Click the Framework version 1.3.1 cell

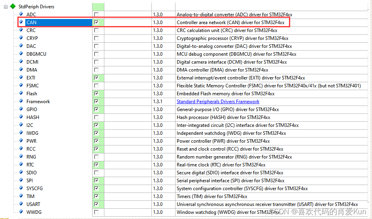pyautogui.click(x=158, y=102)
